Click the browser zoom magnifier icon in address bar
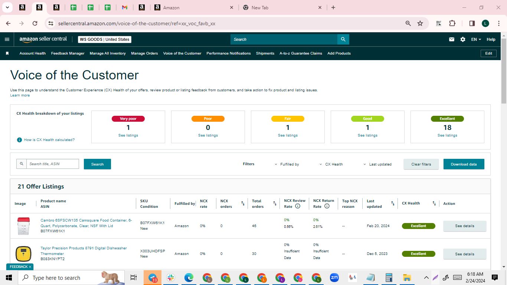The image size is (507, 285). [408, 23]
